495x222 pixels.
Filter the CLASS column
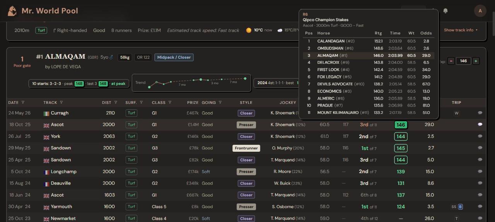click(170, 103)
